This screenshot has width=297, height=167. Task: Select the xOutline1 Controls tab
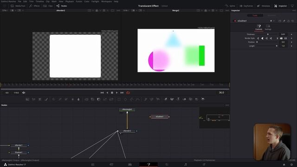pos(259,27)
